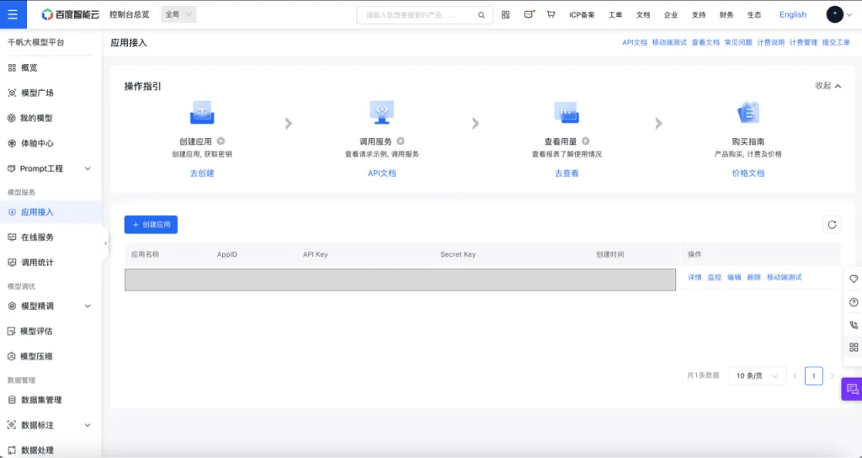Click the refresh icon above the app table

click(832, 224)
